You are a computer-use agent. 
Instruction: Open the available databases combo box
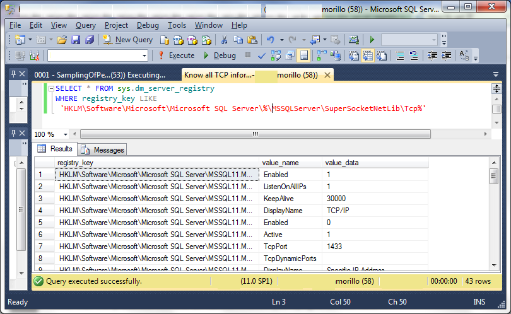click(98, 55)
